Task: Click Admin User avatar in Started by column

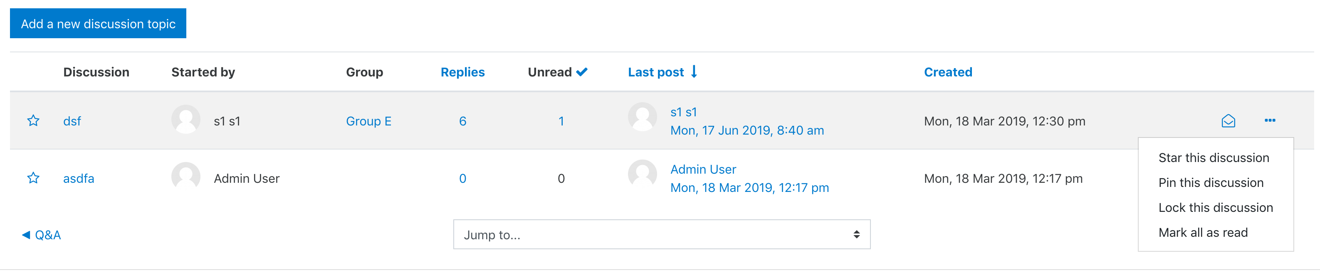Action: (185, 177)
